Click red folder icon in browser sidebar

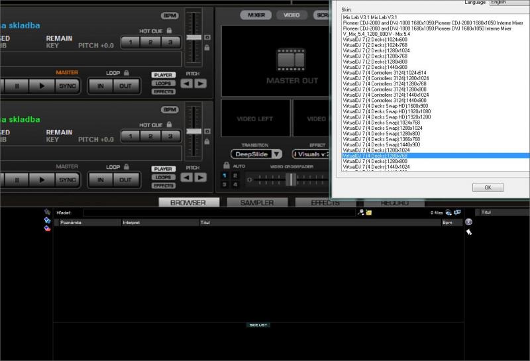(x=47, y=229)
